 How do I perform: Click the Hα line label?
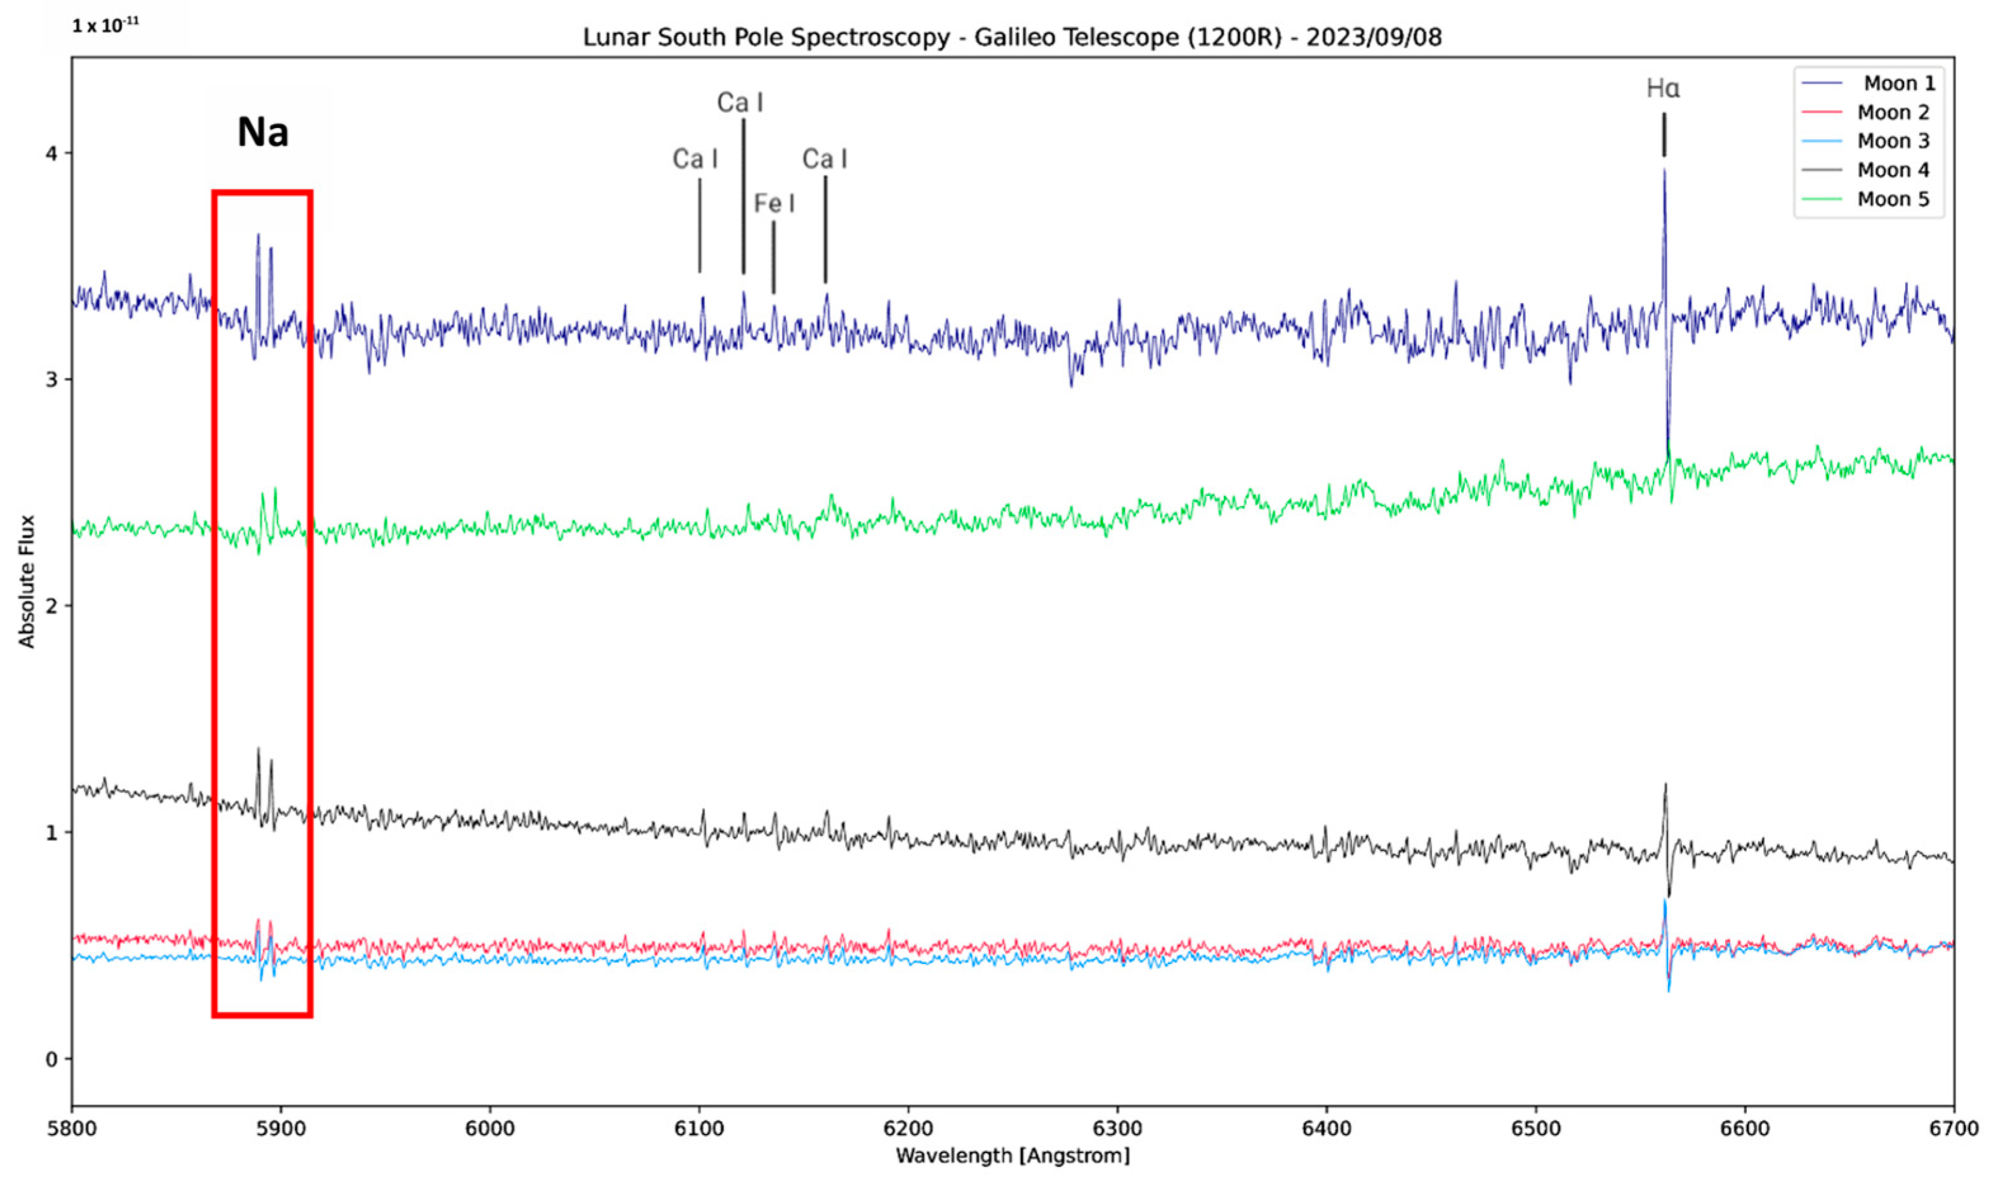(1663, 89)
